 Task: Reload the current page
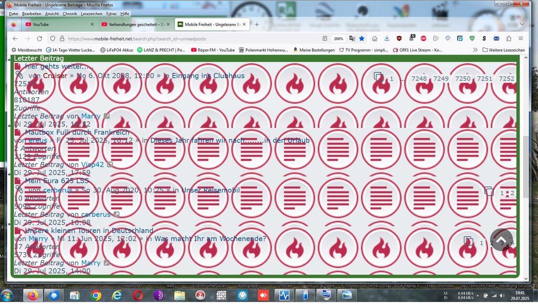(39, 39)
